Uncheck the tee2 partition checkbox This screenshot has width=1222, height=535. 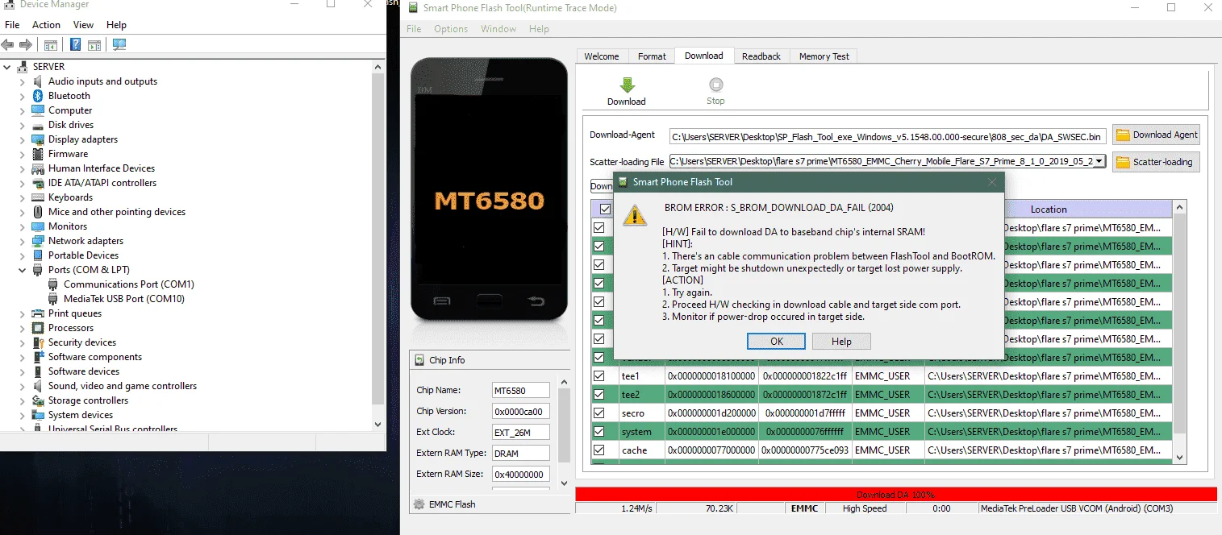[x=599, y=395]
